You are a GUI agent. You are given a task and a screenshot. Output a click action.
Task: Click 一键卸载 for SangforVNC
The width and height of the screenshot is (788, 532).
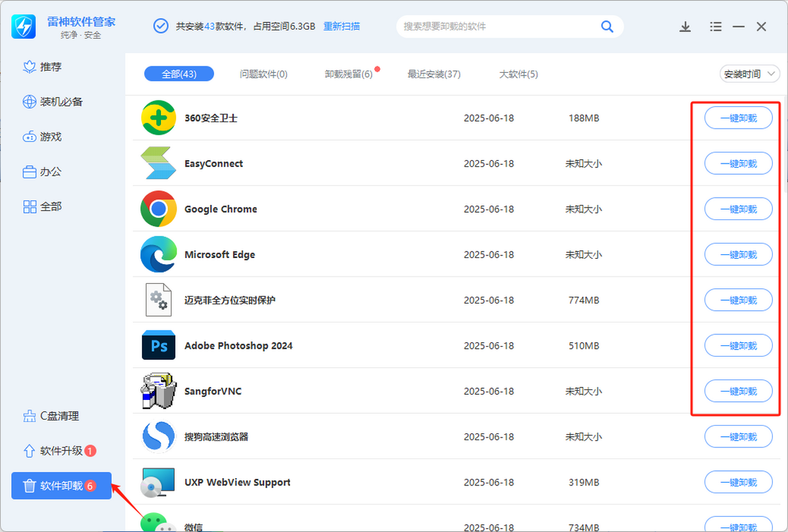739,391
